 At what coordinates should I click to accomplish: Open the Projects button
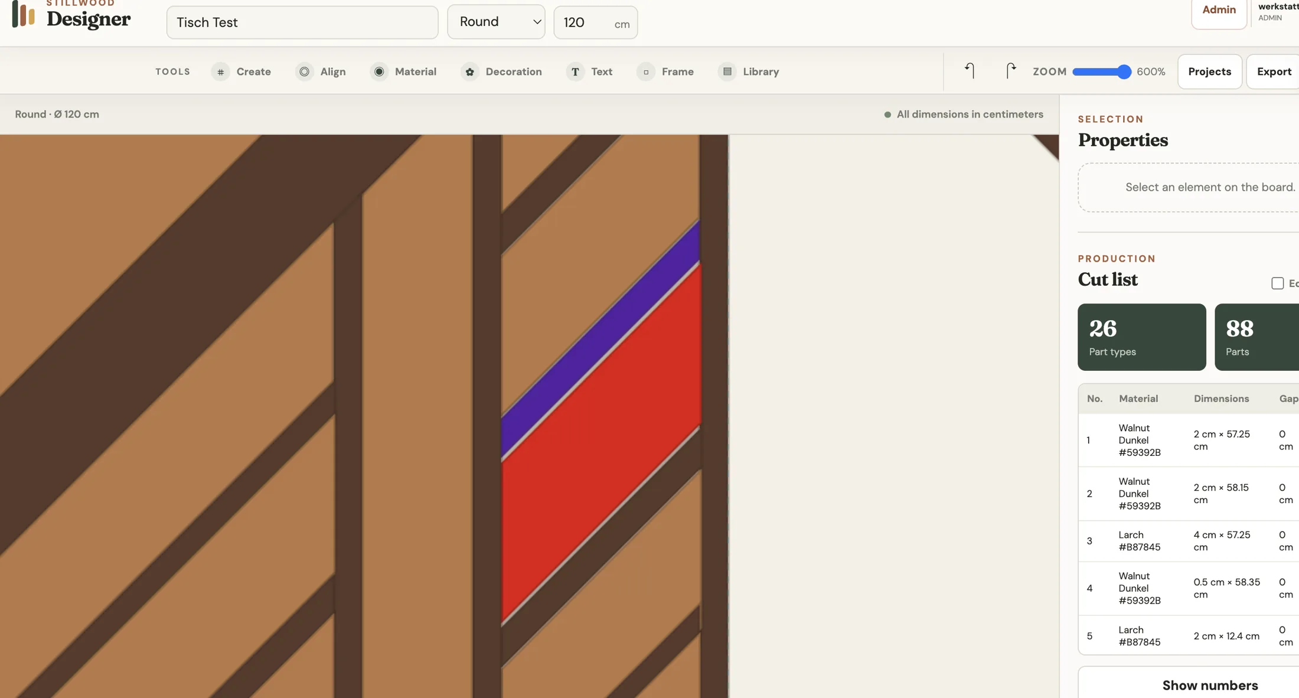pyautogui.click(x=1210, y=71)
